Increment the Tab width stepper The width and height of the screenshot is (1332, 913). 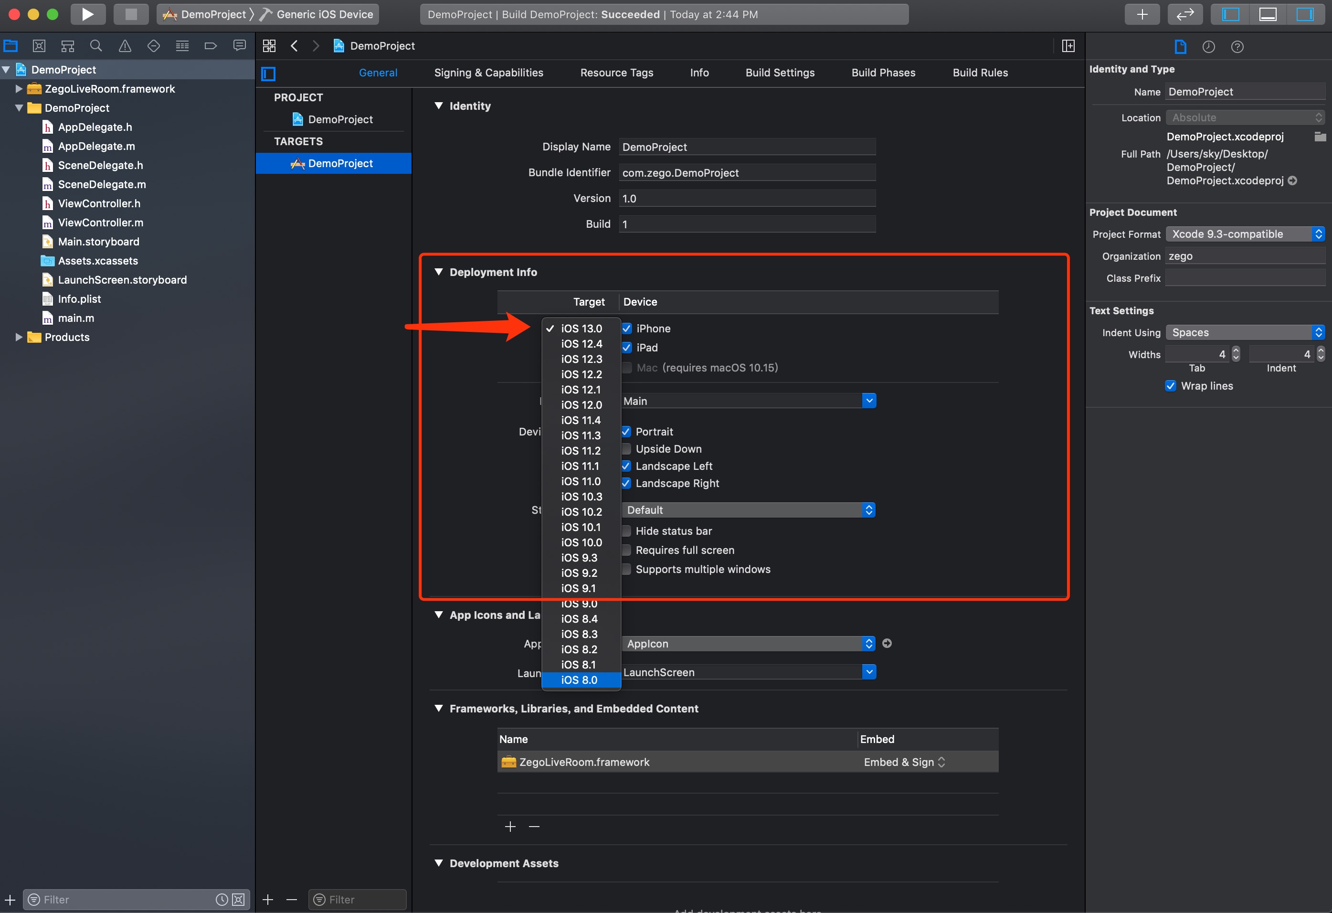tap(1237, 350)
